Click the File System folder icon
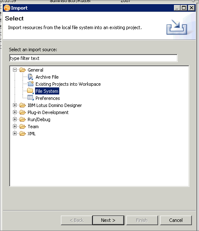 pyautogui.click(x=30, y=91)
